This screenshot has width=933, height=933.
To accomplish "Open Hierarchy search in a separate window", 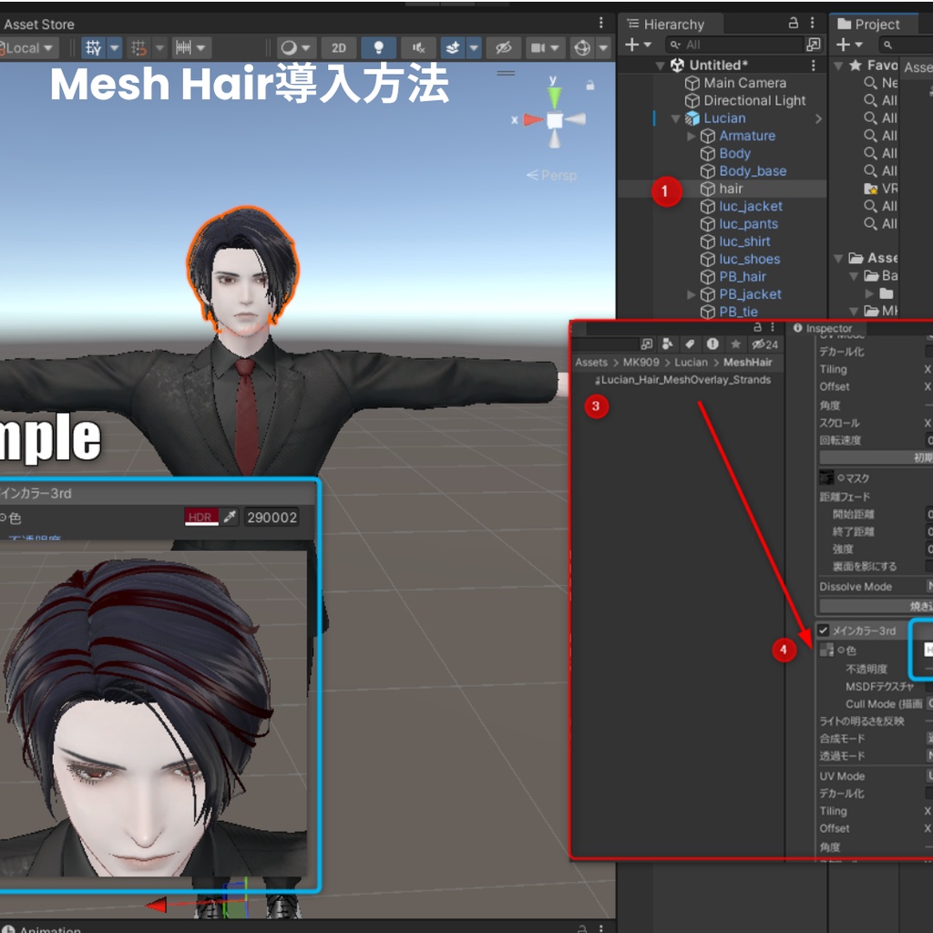I will tap(813, 45).
